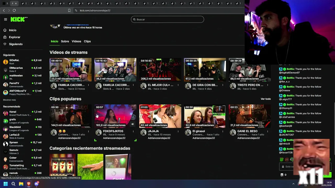The image size is (335, 188).
Task: Open the SiDeRaL channel avatar
Action: click(x=5, y=62)
